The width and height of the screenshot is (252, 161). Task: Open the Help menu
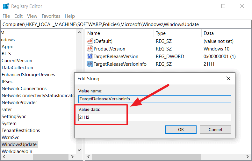pos(70,16)
